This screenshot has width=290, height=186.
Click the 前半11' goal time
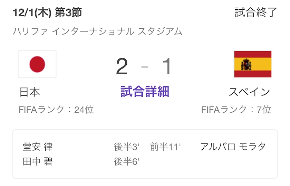(x=165, y=147)
